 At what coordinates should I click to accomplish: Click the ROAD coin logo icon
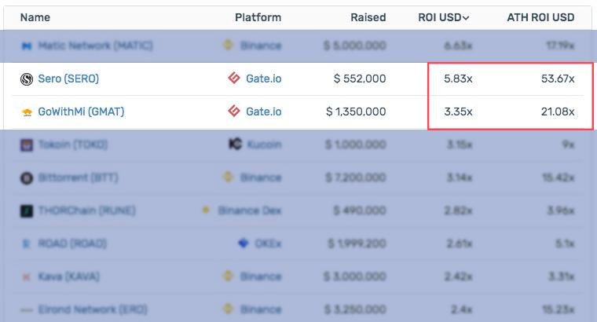(26, 243)
